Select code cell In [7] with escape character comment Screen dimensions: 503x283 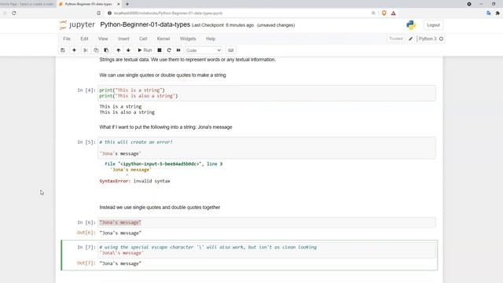(267, 250)
